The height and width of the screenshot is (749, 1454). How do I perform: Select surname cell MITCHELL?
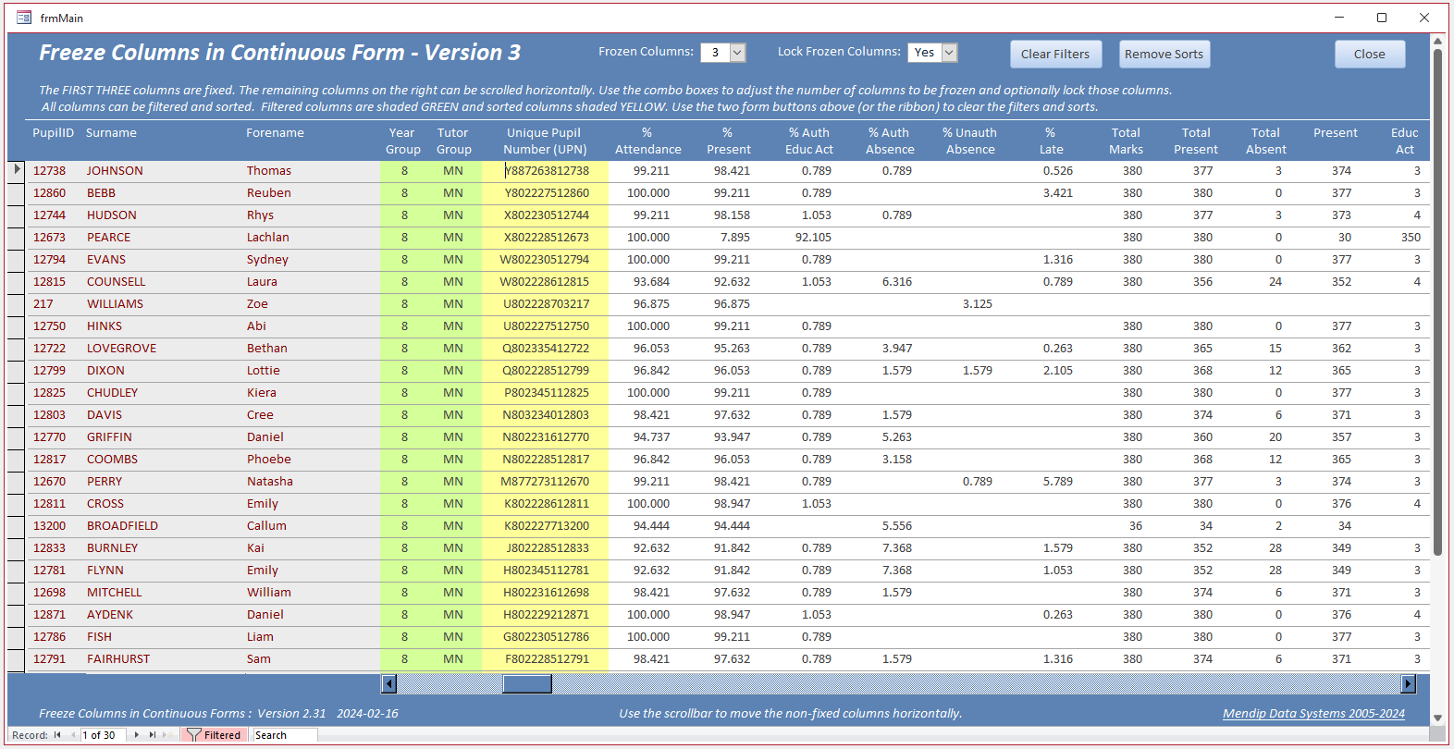(x=114, y=593)
